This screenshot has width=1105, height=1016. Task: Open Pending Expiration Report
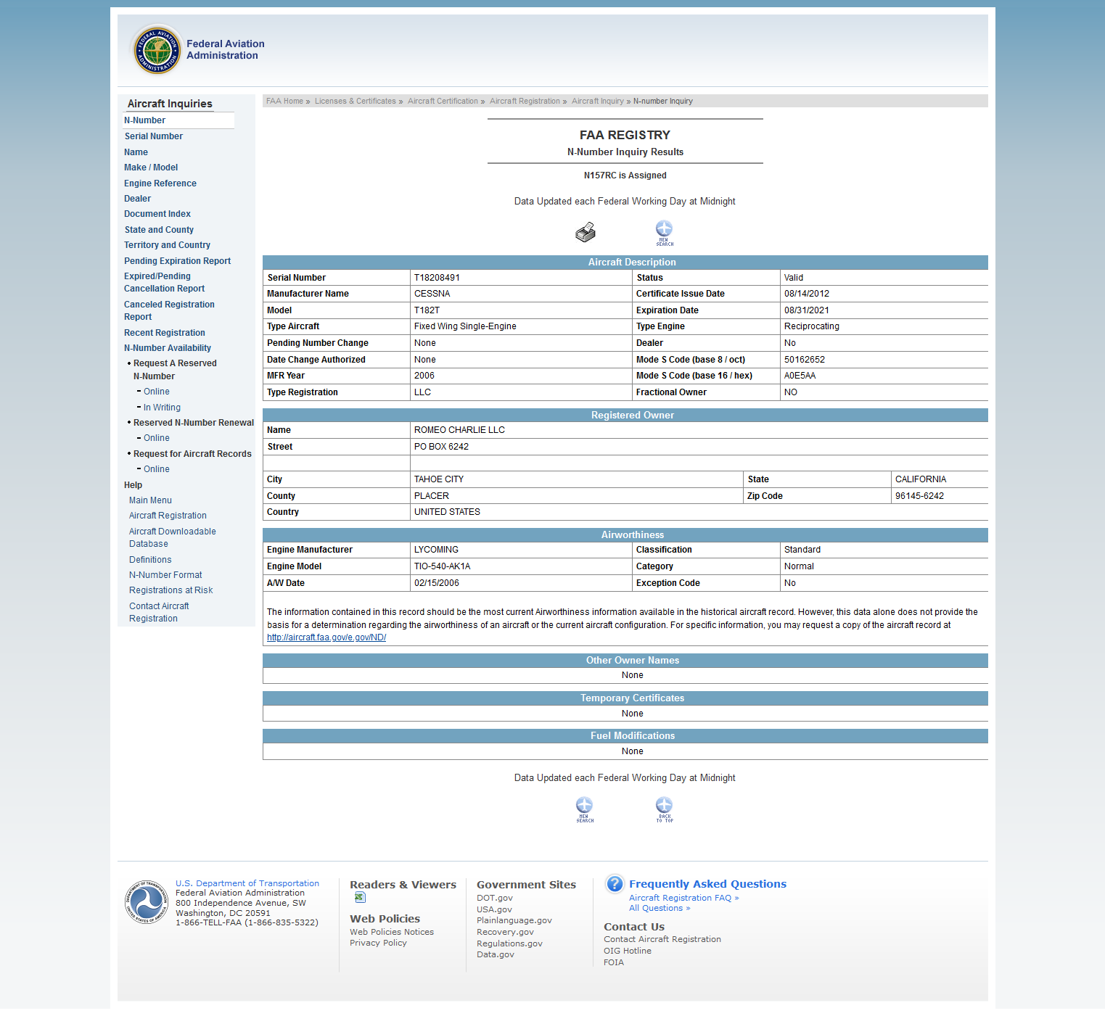(x=177, y=261)
